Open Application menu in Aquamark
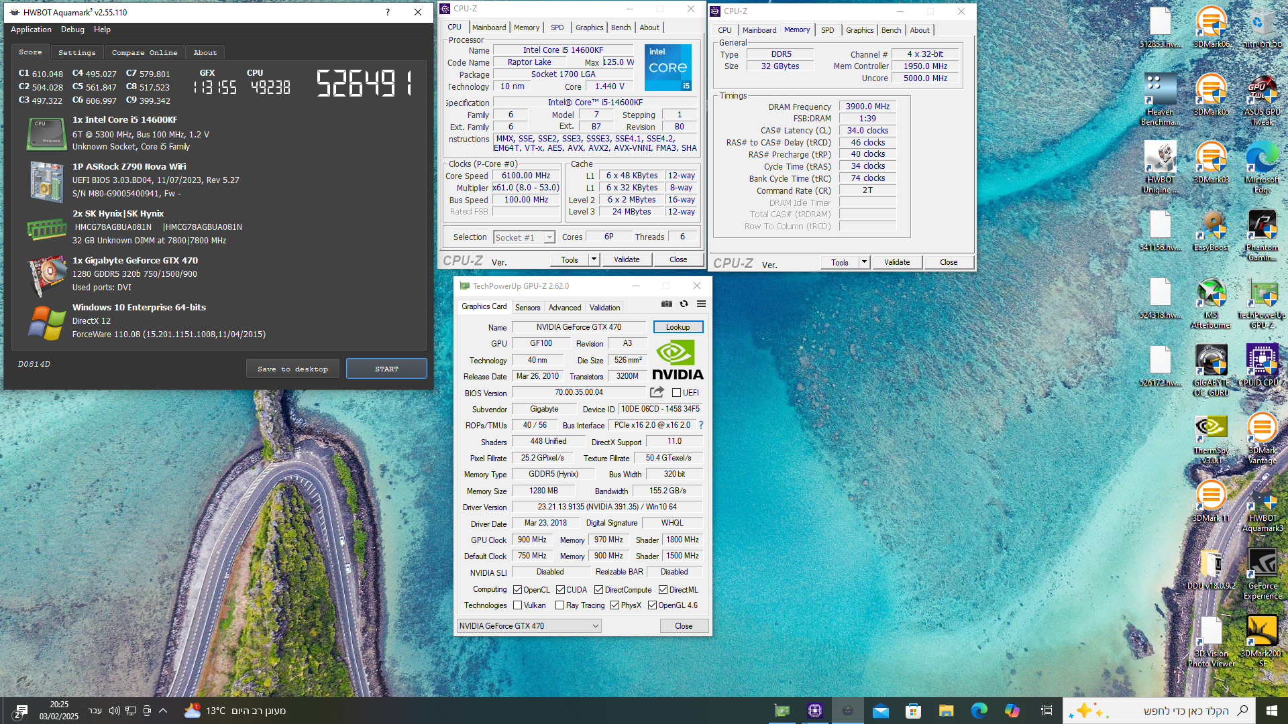This screenshot has width=1288, height=724. [x=31, y=29]
